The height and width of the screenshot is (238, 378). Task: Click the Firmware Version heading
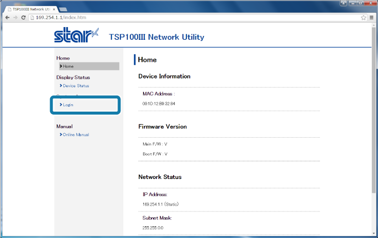(163, 126)
